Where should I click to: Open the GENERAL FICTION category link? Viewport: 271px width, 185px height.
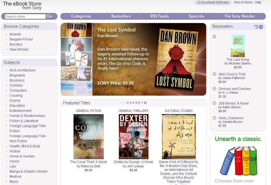pos(88,111)
